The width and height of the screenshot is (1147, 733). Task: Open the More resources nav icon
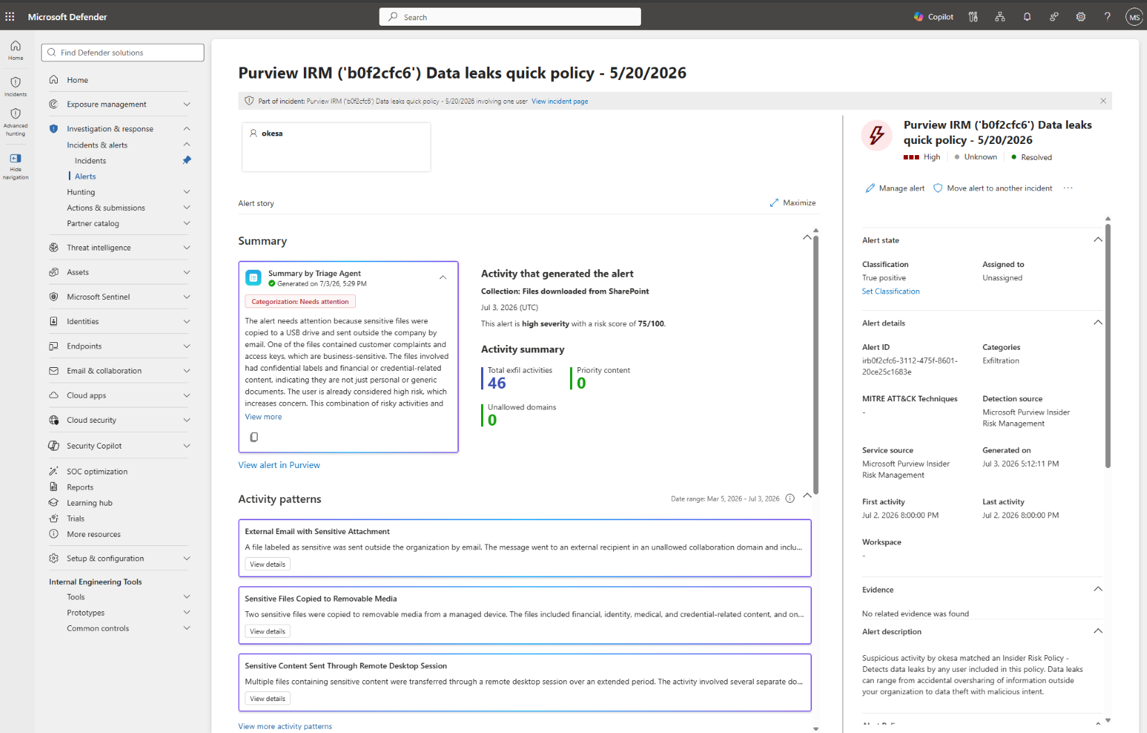[54, 534]
